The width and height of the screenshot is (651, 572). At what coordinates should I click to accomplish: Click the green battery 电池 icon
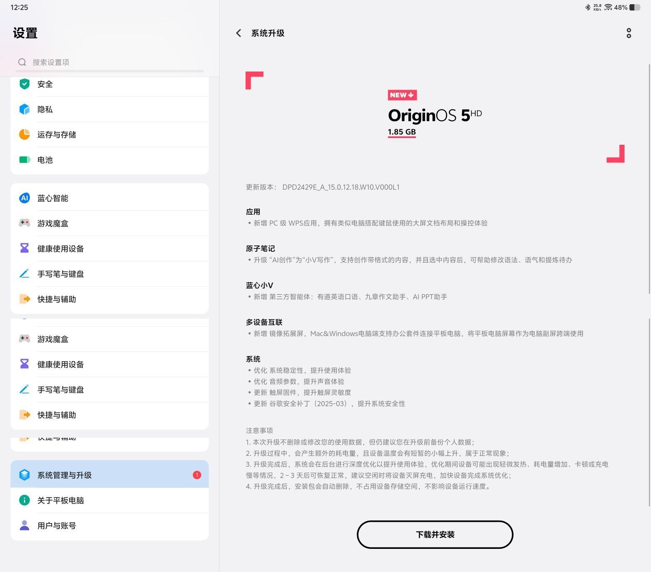pyautogui.click(x=24, y=160)
